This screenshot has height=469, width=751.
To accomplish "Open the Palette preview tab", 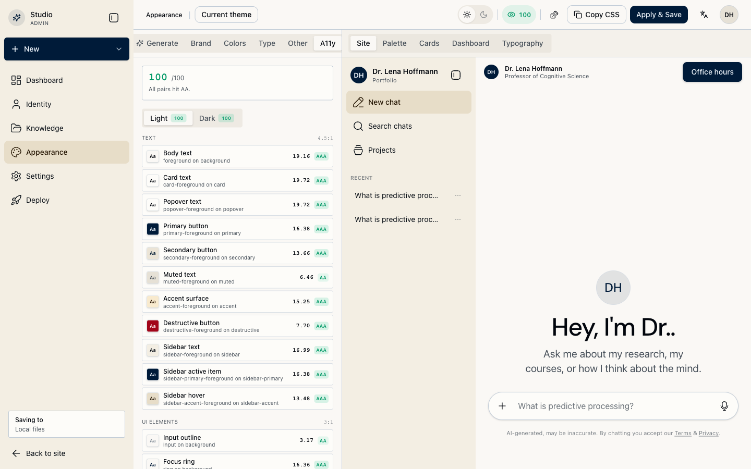I will point(394,43).
